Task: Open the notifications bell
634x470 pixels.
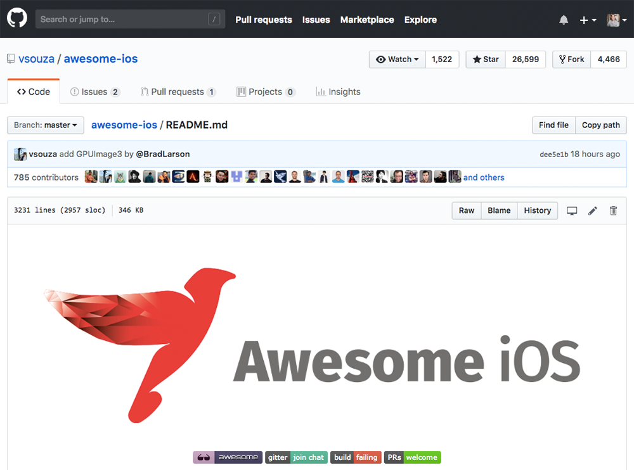Action: 563,20
